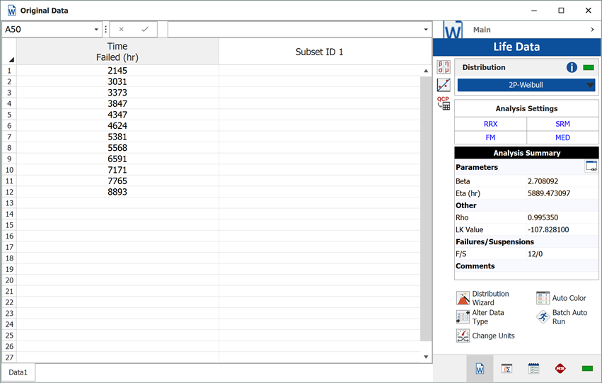Toggle the RRX analysis method setting
This screenshot has width=602, height=383.
point(490,124)
